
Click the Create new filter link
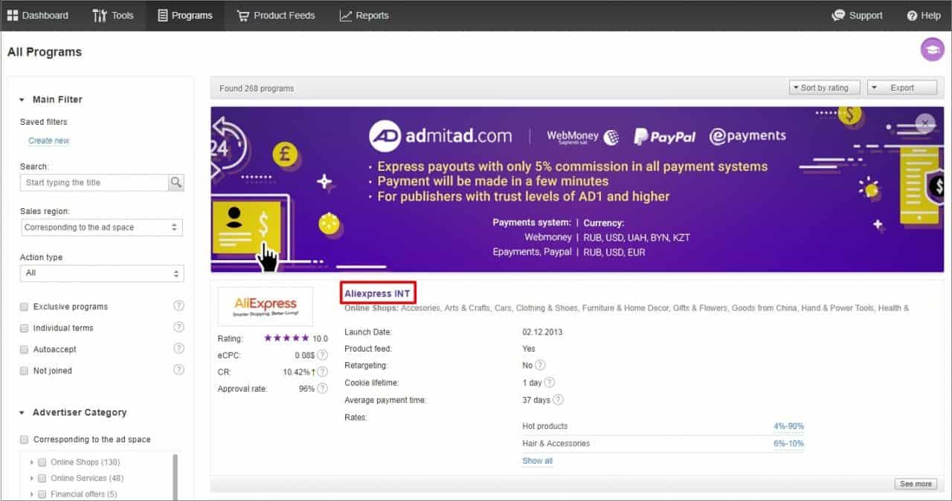click(x=48, y=140)
